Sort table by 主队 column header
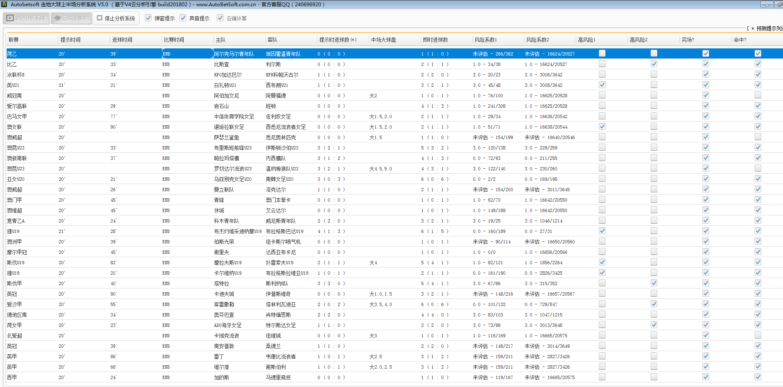783x387 pixels. (x=220, y=40)
